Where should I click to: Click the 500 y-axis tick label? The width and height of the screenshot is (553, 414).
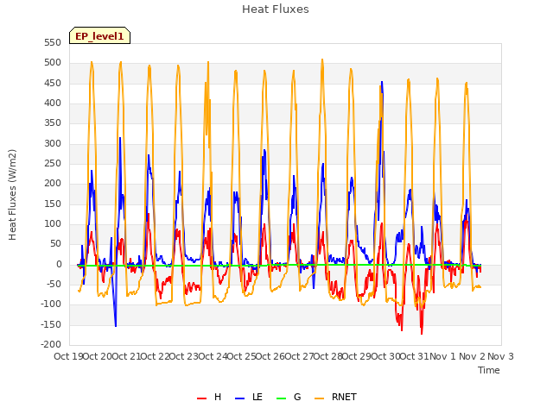(x=53, y=63)
